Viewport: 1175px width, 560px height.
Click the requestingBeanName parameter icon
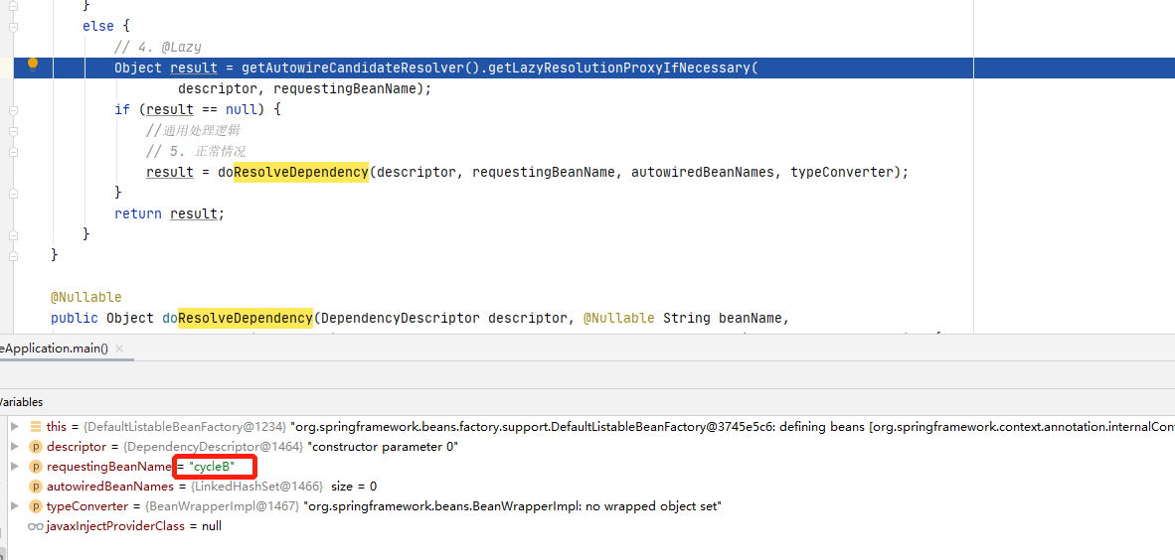pos(36,467)
